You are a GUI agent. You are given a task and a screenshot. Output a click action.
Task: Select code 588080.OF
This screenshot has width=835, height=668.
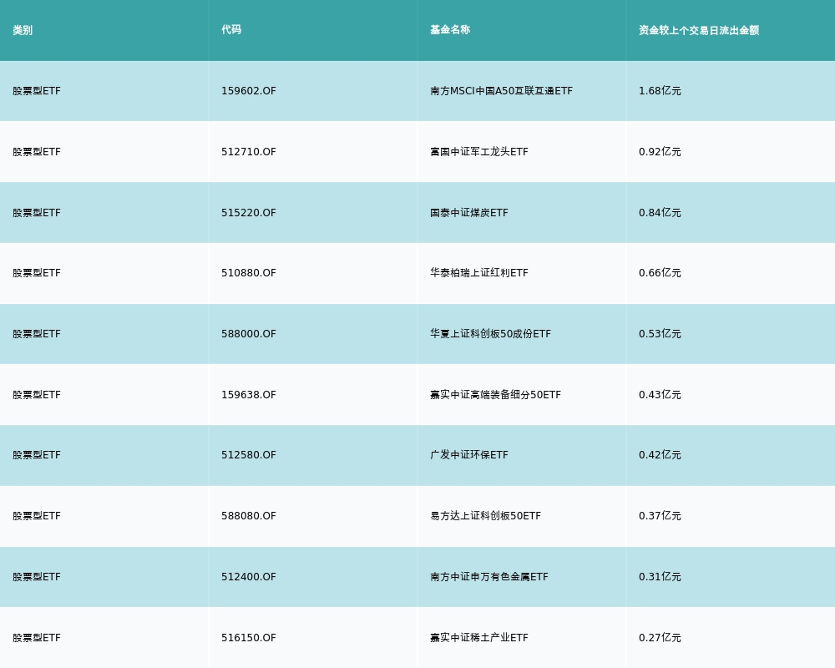coord(249,516)
